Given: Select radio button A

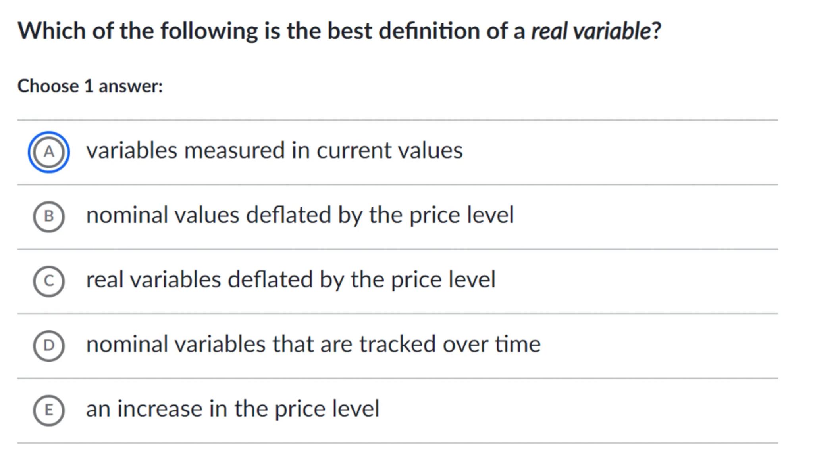Looking at the screenshot, I should pos(48,152).
